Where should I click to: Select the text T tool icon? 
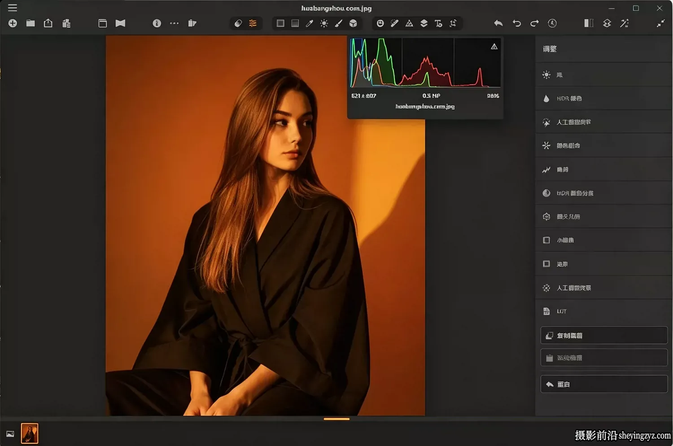click(438, 23)
